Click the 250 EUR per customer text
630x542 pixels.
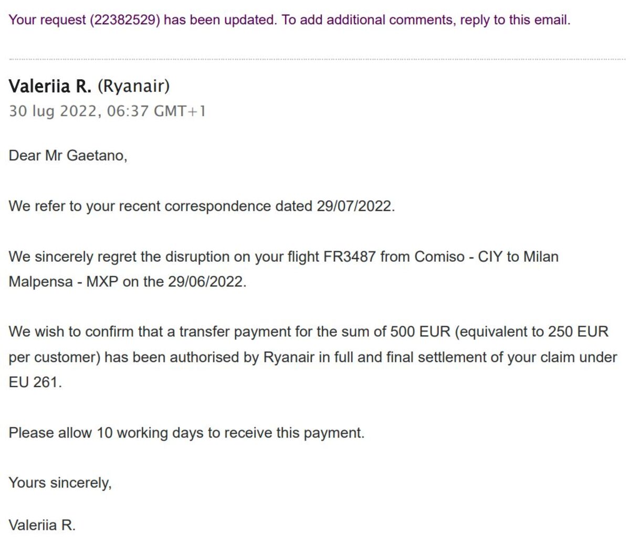click(578, 332)
